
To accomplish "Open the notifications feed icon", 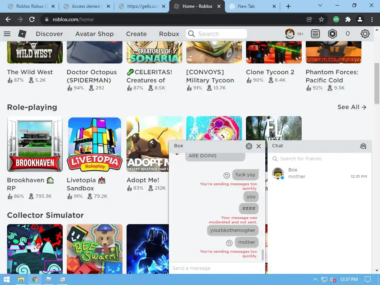I will tap(315, 34).
